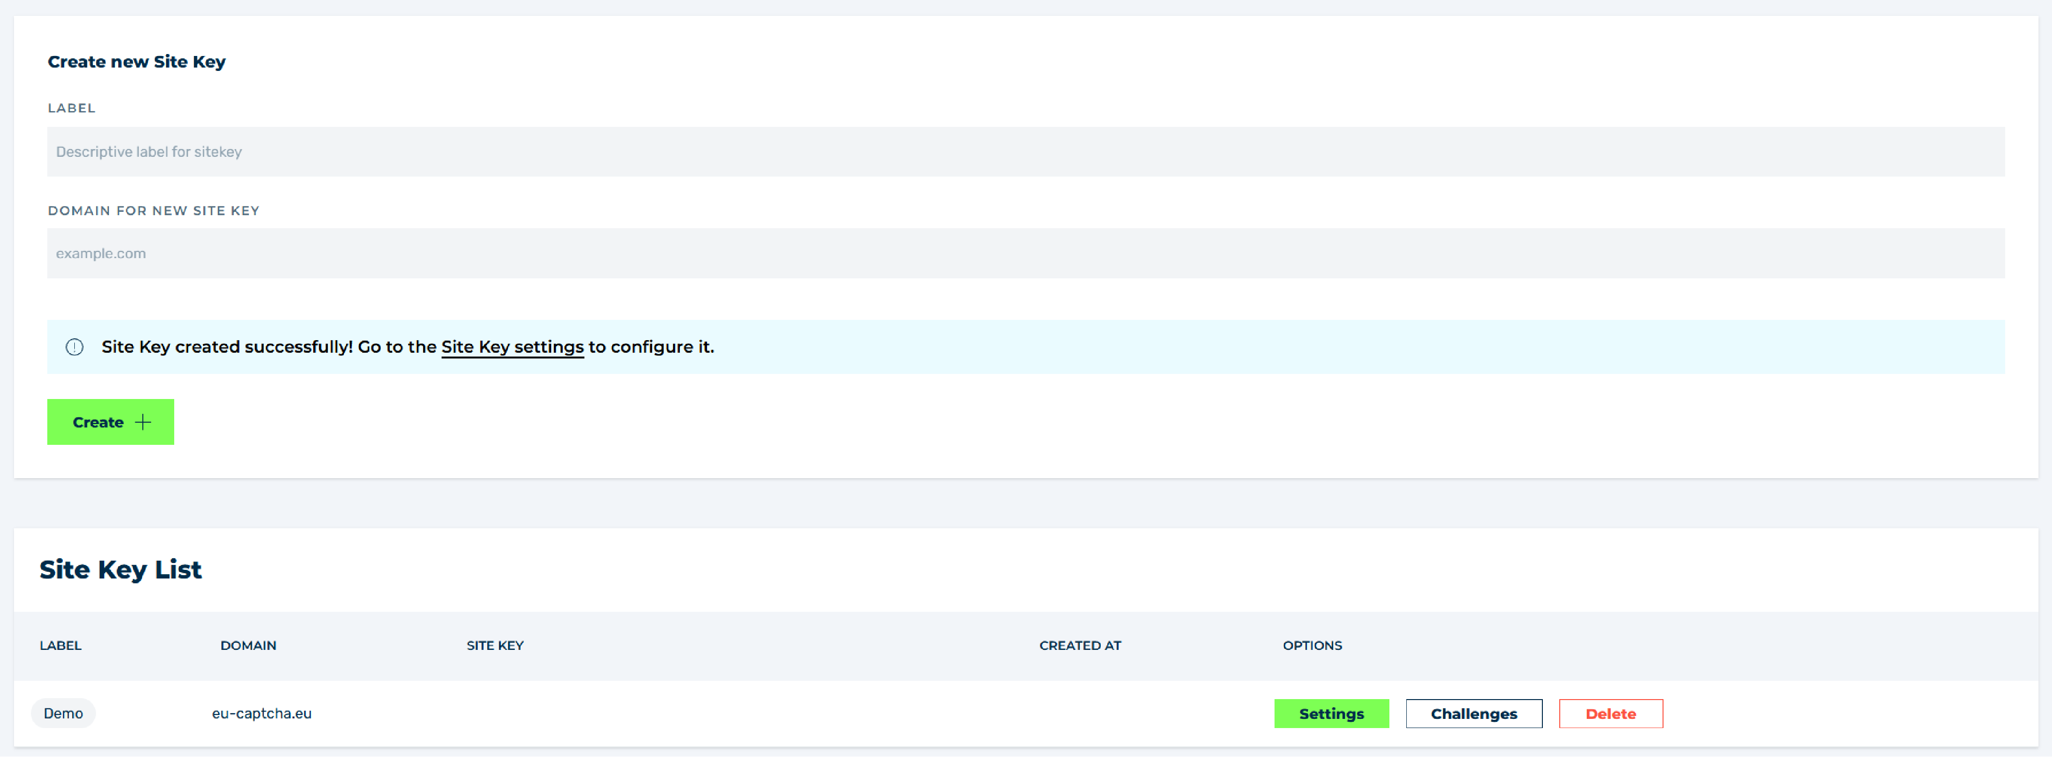Click the Create new Site Key heading
This screenshot has width=2052, height=757.
(136, 61)
